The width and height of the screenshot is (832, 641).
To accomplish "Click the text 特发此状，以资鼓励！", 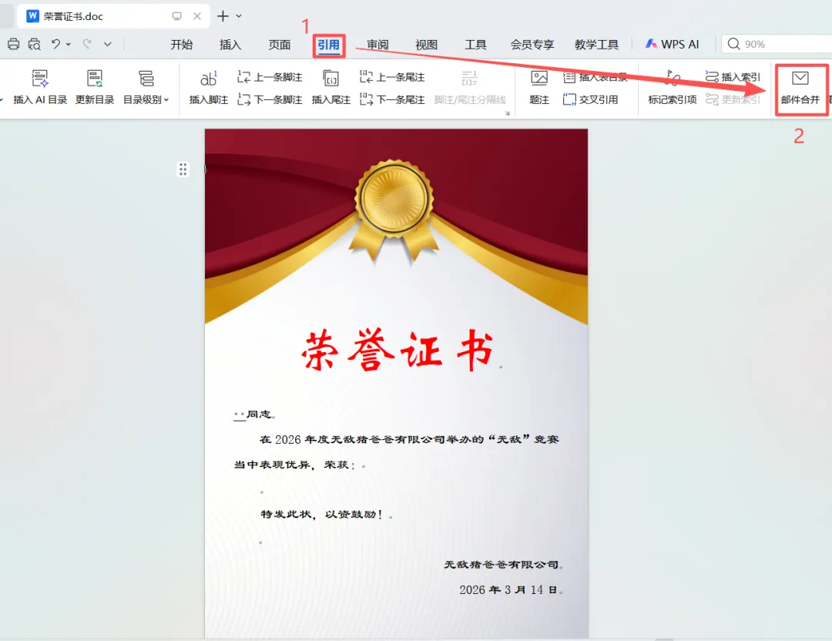I will click(x=321, y=514).
